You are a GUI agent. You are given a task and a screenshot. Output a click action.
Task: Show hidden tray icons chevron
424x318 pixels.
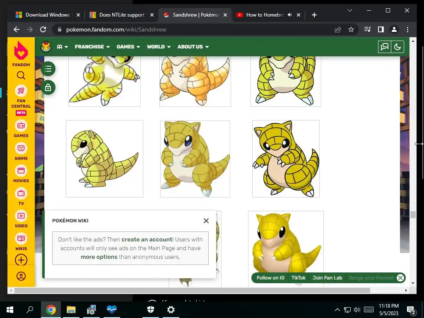point(337,310)
